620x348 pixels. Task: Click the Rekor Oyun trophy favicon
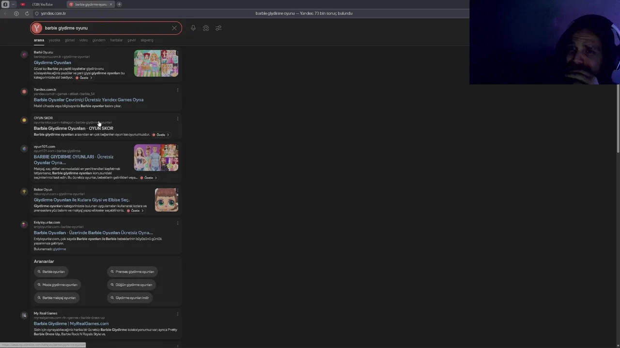tap(24, 191)
